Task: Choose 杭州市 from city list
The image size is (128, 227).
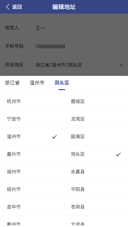Action: [32, 101]
